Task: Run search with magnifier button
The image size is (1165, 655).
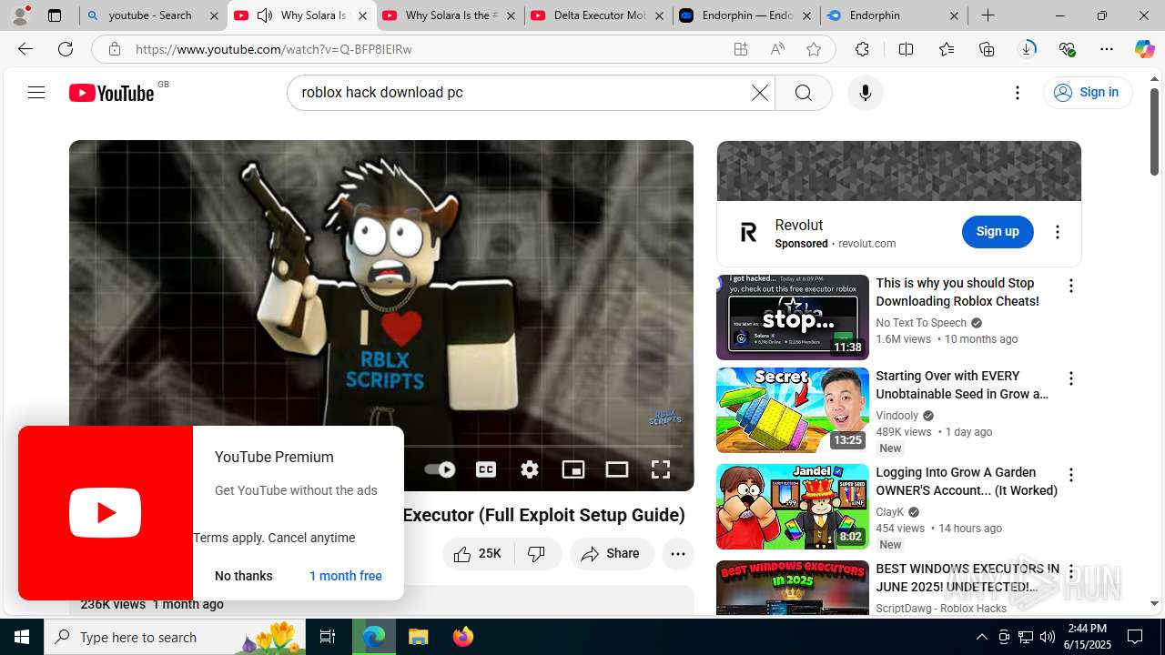Action: pos(803,93)
